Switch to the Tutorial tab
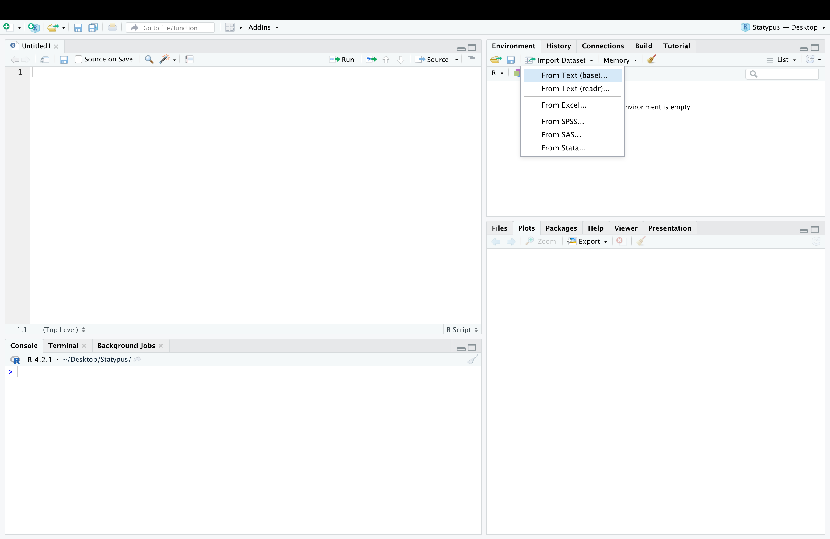Image resolution: width=830 pixels, height=539 pixels. click(677, 46)
